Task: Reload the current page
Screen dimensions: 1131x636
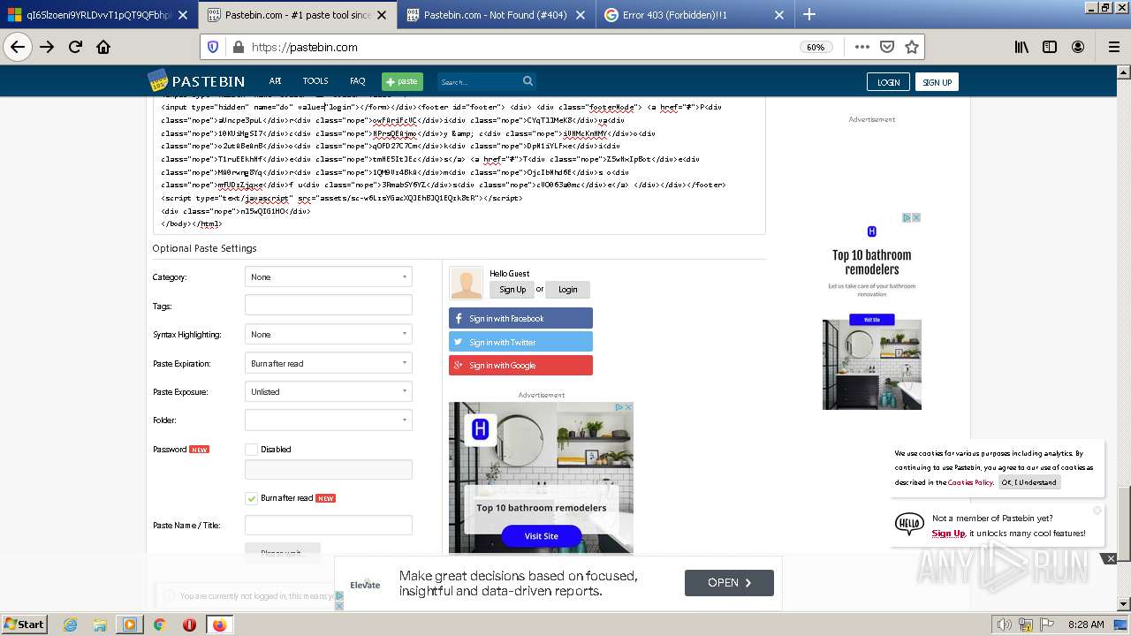Action: click(75, 47)
